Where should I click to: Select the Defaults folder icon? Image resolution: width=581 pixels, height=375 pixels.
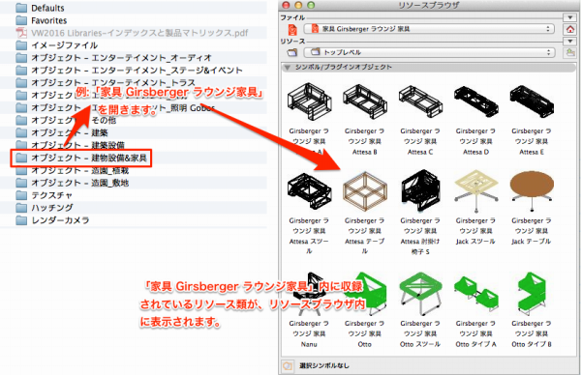point(21,8)
